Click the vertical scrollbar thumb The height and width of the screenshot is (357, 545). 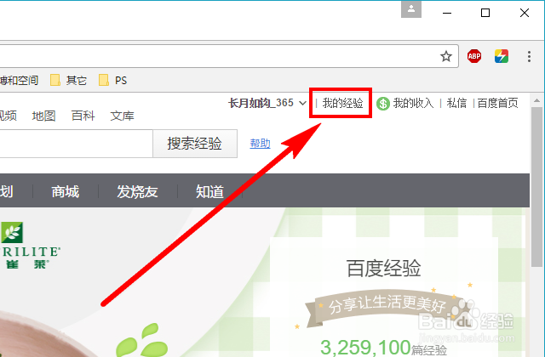click(x=537, y=187)
